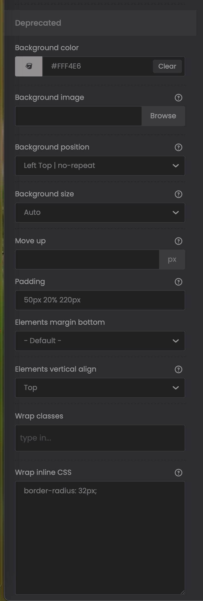
Task: Expand Elements vertical align dropdown
Action: click(100, 388)
